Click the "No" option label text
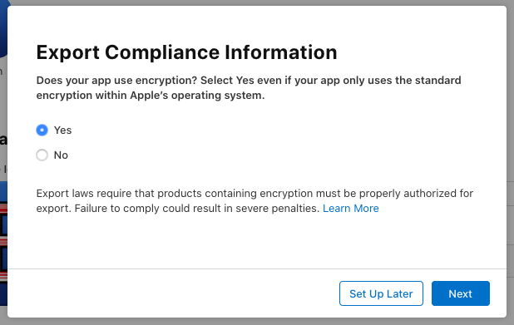Viewport: 514px width, 325px height. 61,155
